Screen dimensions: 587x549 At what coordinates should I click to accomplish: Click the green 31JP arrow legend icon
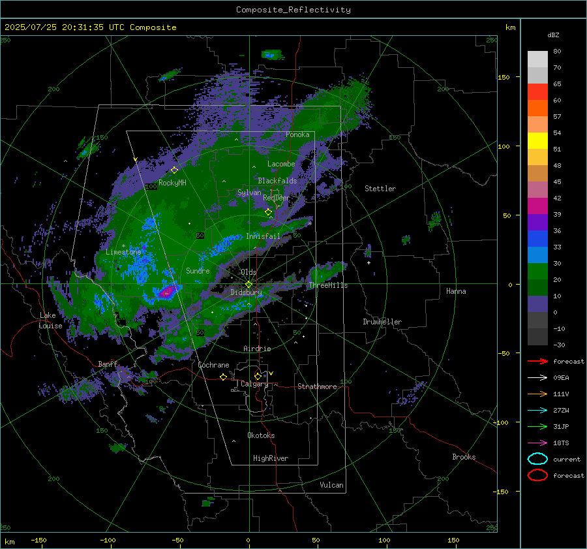[537, 426]
